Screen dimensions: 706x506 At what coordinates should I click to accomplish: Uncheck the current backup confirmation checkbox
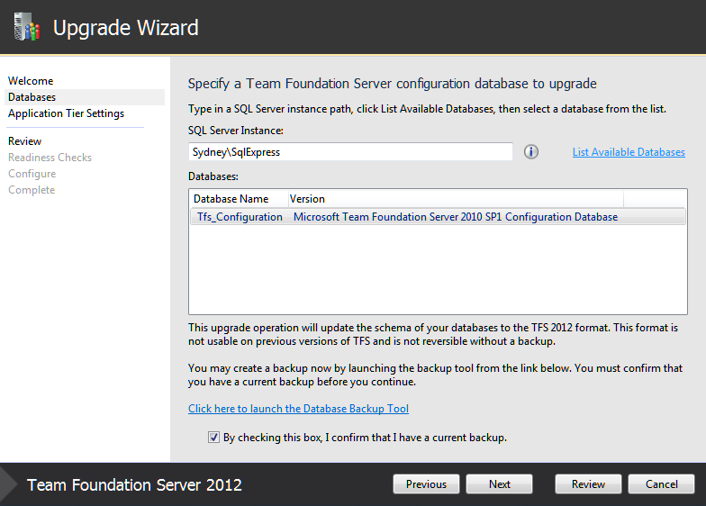213,438
